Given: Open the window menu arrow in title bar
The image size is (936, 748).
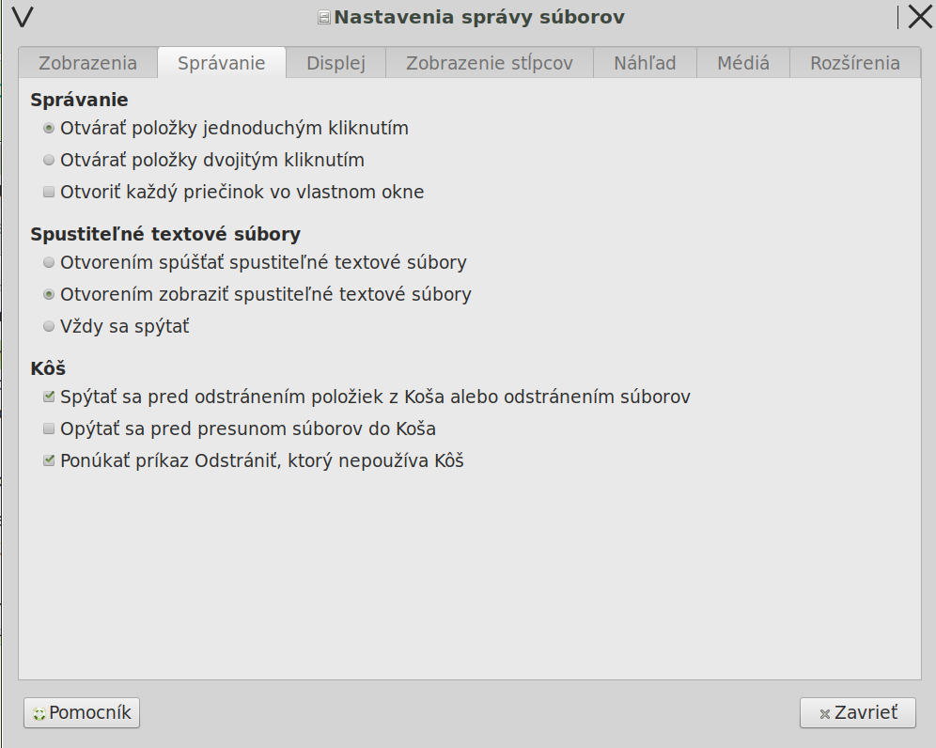Looking at the screenshot, I should tap(23, 17).
